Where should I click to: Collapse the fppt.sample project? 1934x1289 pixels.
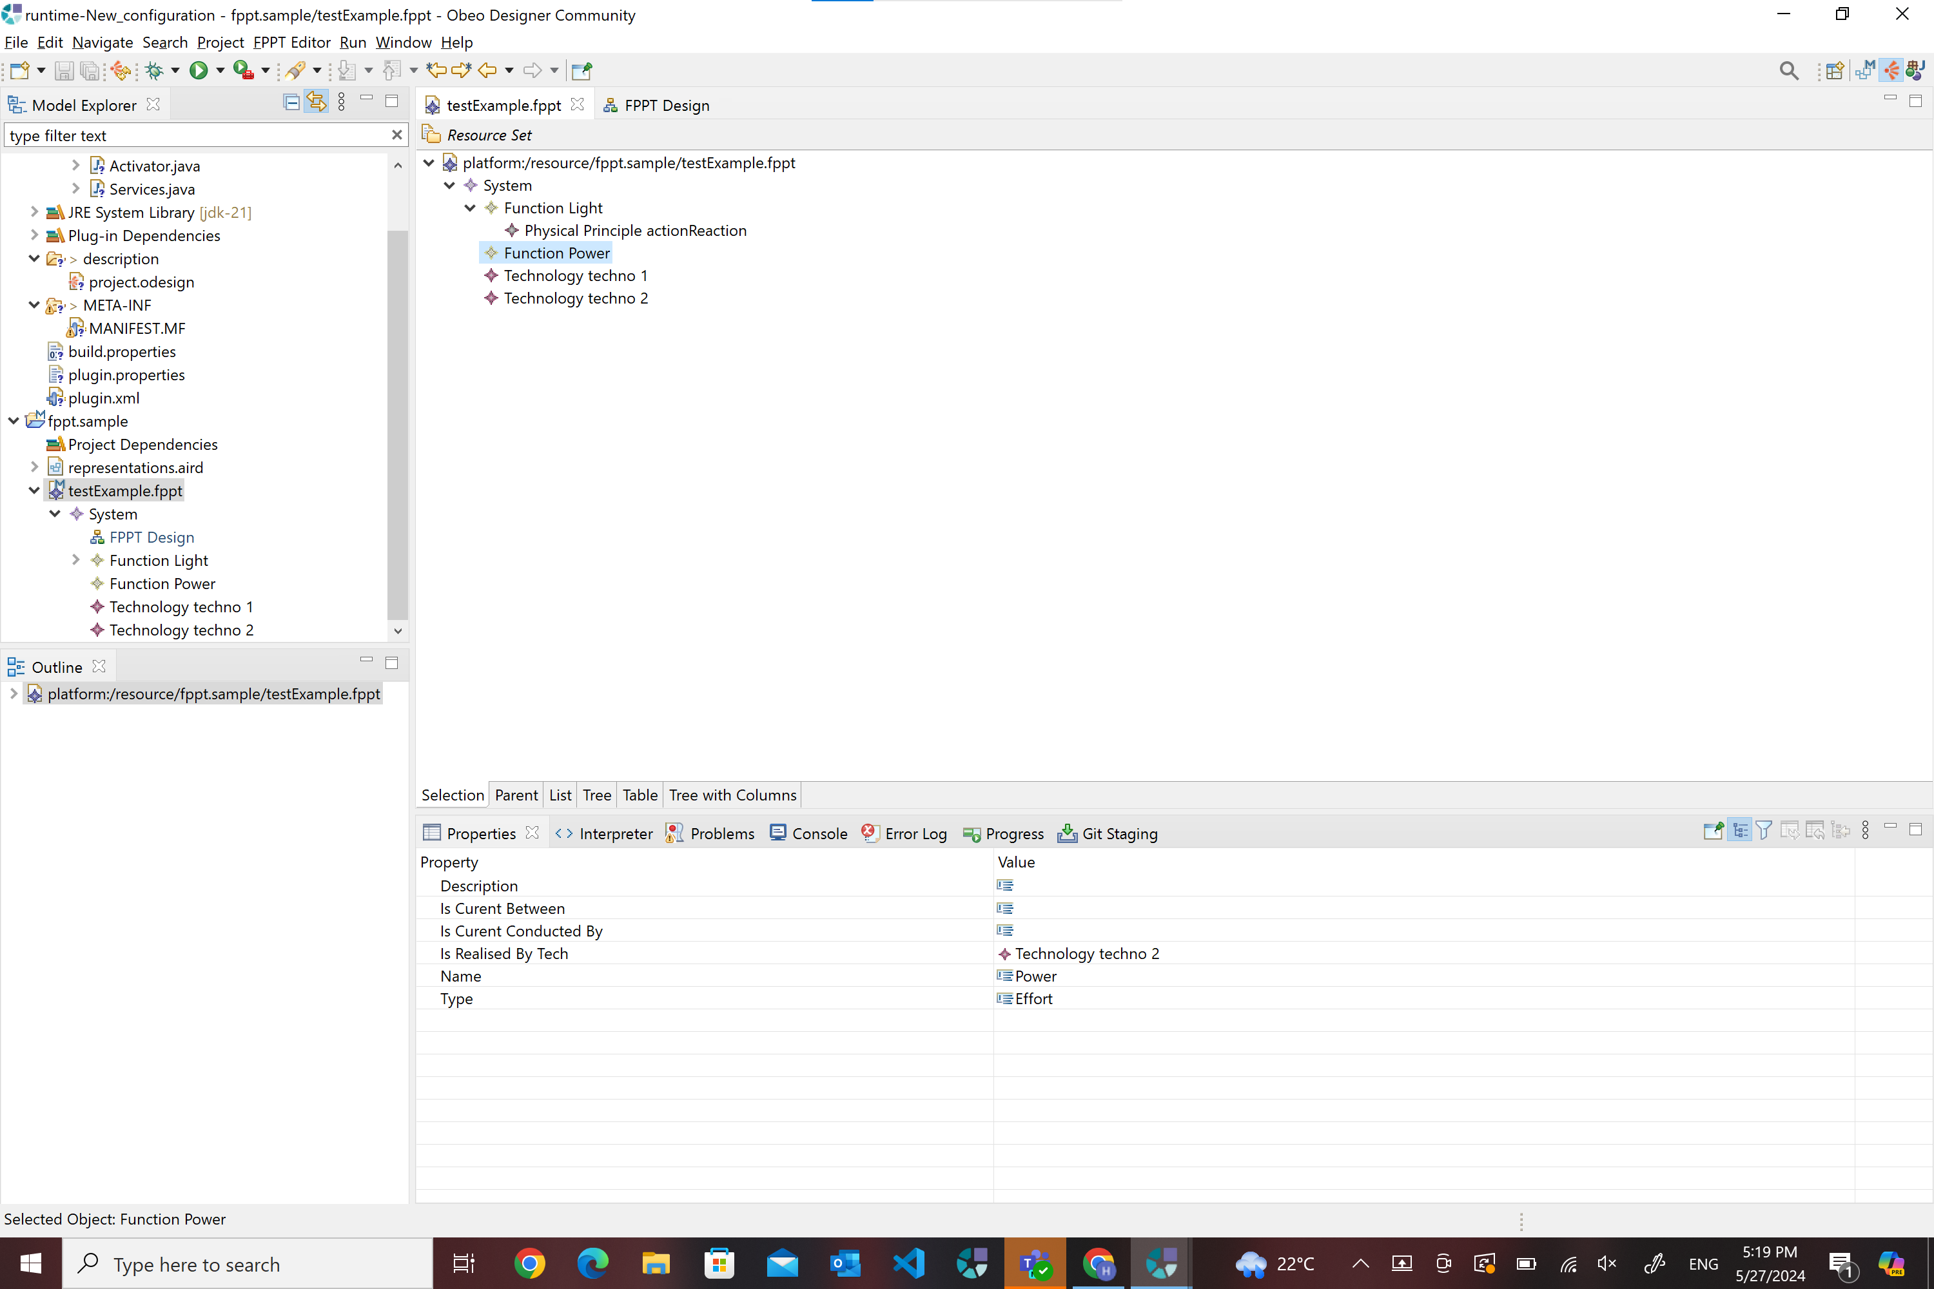[x=14, y=421]
